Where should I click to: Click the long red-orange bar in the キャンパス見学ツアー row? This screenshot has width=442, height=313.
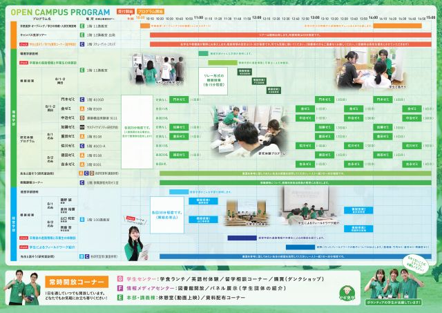291,35
